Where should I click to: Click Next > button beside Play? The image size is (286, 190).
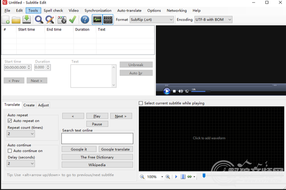tap(121, 116)
